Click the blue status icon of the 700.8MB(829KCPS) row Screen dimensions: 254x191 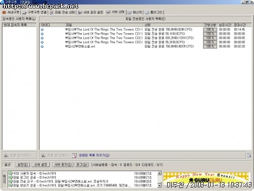42,30
